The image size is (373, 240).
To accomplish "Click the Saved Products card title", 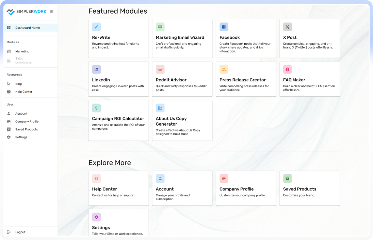I will [x=299, y=189].
